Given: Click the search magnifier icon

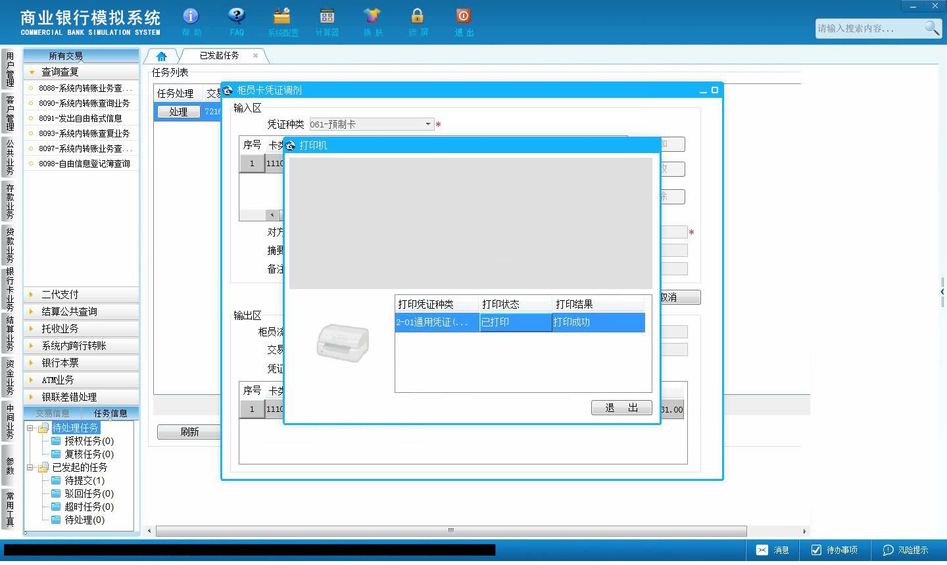Looking at the screenshot, I should tap(932, 28).
